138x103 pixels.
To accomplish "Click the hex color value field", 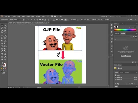I will click(133, 27).
